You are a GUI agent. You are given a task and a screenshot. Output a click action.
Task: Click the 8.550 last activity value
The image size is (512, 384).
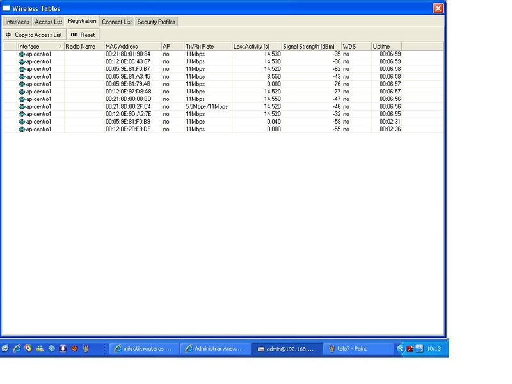click(x=274, y=77)
